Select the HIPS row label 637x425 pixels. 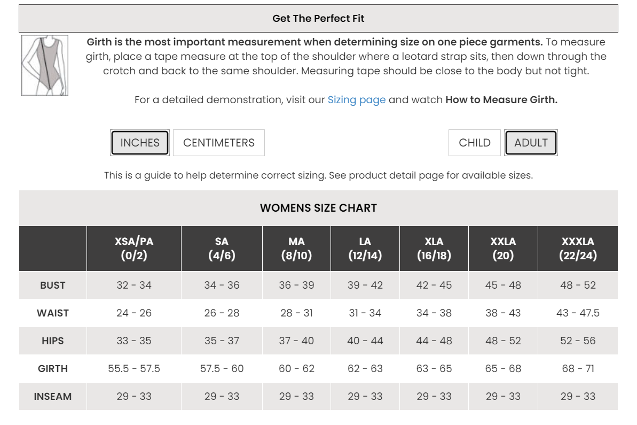[53, 341]
